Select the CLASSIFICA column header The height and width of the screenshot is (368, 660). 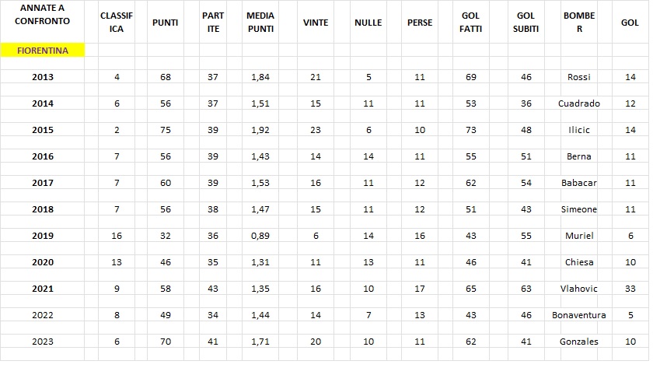click(117, 22)
